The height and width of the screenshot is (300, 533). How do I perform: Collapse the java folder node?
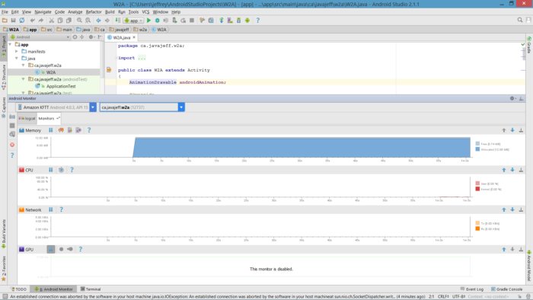(x=17, y=59)
